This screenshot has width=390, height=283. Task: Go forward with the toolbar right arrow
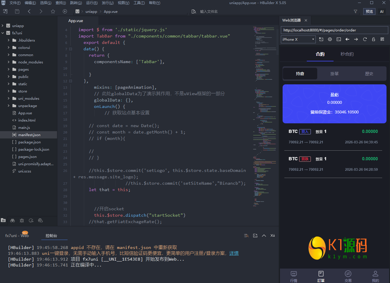point(41,12)
